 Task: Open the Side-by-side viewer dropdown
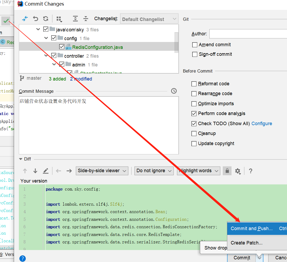[102, 171]
